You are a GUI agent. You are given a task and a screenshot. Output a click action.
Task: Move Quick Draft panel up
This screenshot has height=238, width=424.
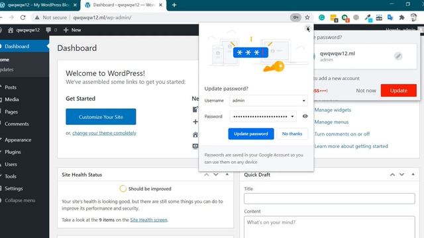pyautogui.click(x=392, y=175)
